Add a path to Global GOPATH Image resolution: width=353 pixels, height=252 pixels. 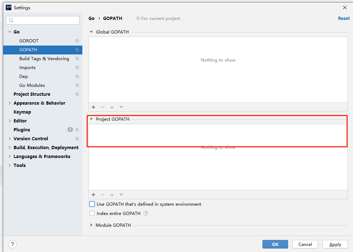click(x=93, y=107)
